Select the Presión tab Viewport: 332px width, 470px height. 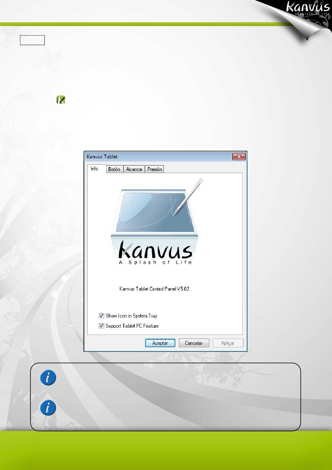pyautogui.click(x=154, y=169)
